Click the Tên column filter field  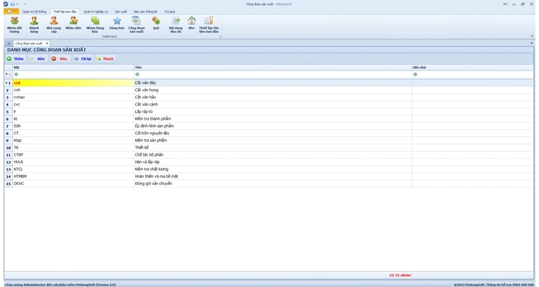pos(272,74)
